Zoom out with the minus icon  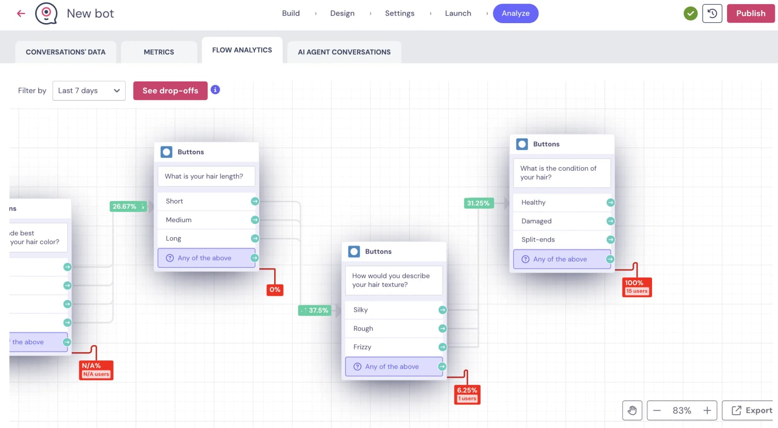657,410
